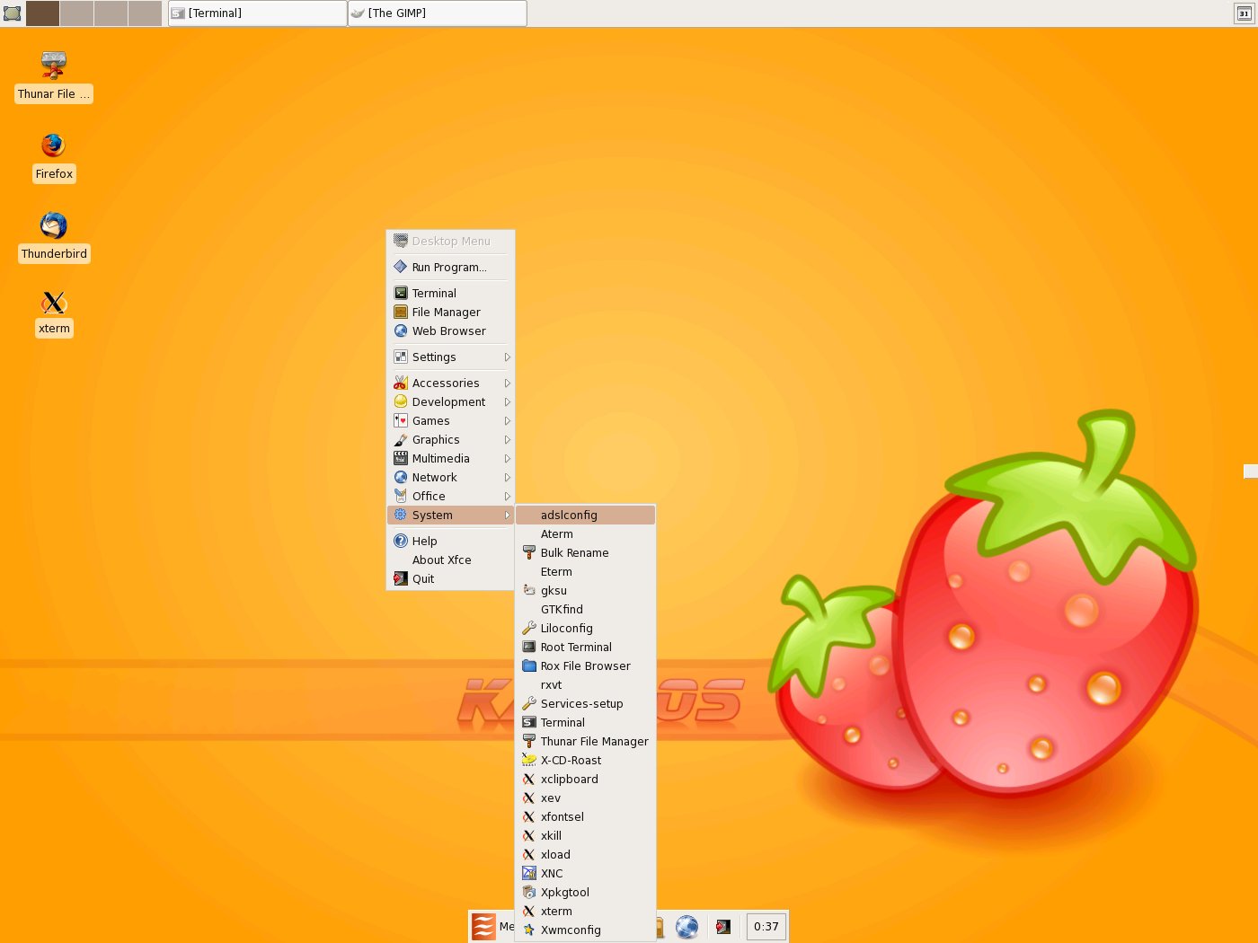Image resolution: width=1258 pixels, height=943 pixels.
Task: Open xfontsel from the System submenu
Action: point(586,817)
